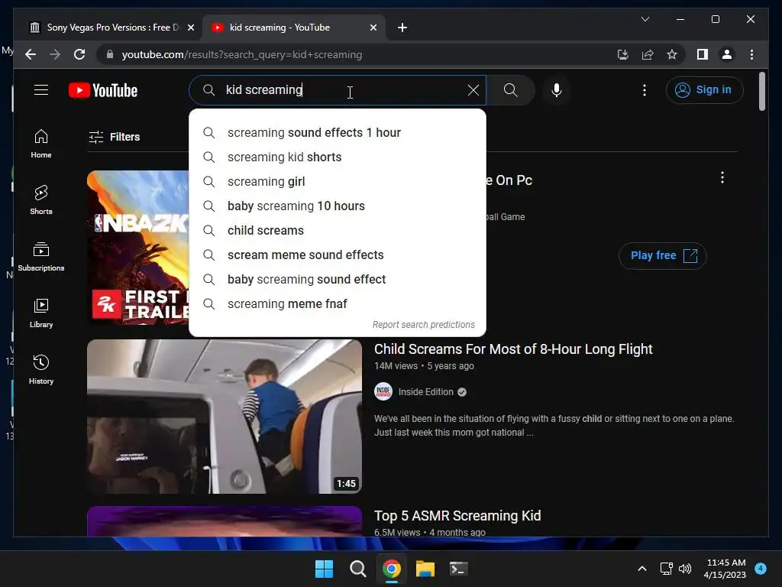Viewport: 782px width, 587px height.
Task: Open Library in the sidebar
Action: pyautogui.click(x=41, y=313)
